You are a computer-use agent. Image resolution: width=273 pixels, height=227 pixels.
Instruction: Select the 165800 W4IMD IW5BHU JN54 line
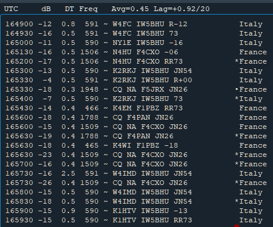click(x=134, y=192)
